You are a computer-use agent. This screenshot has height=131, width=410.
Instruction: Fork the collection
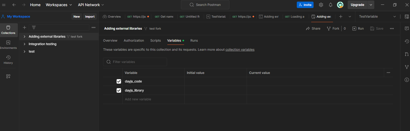pos(333,29)
